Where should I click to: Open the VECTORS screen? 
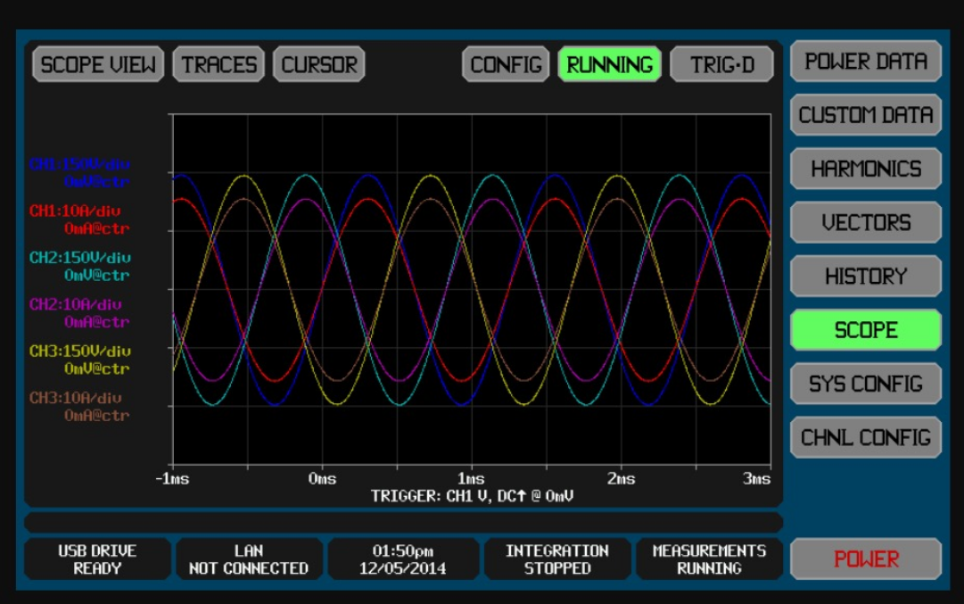tap(866, 222)
